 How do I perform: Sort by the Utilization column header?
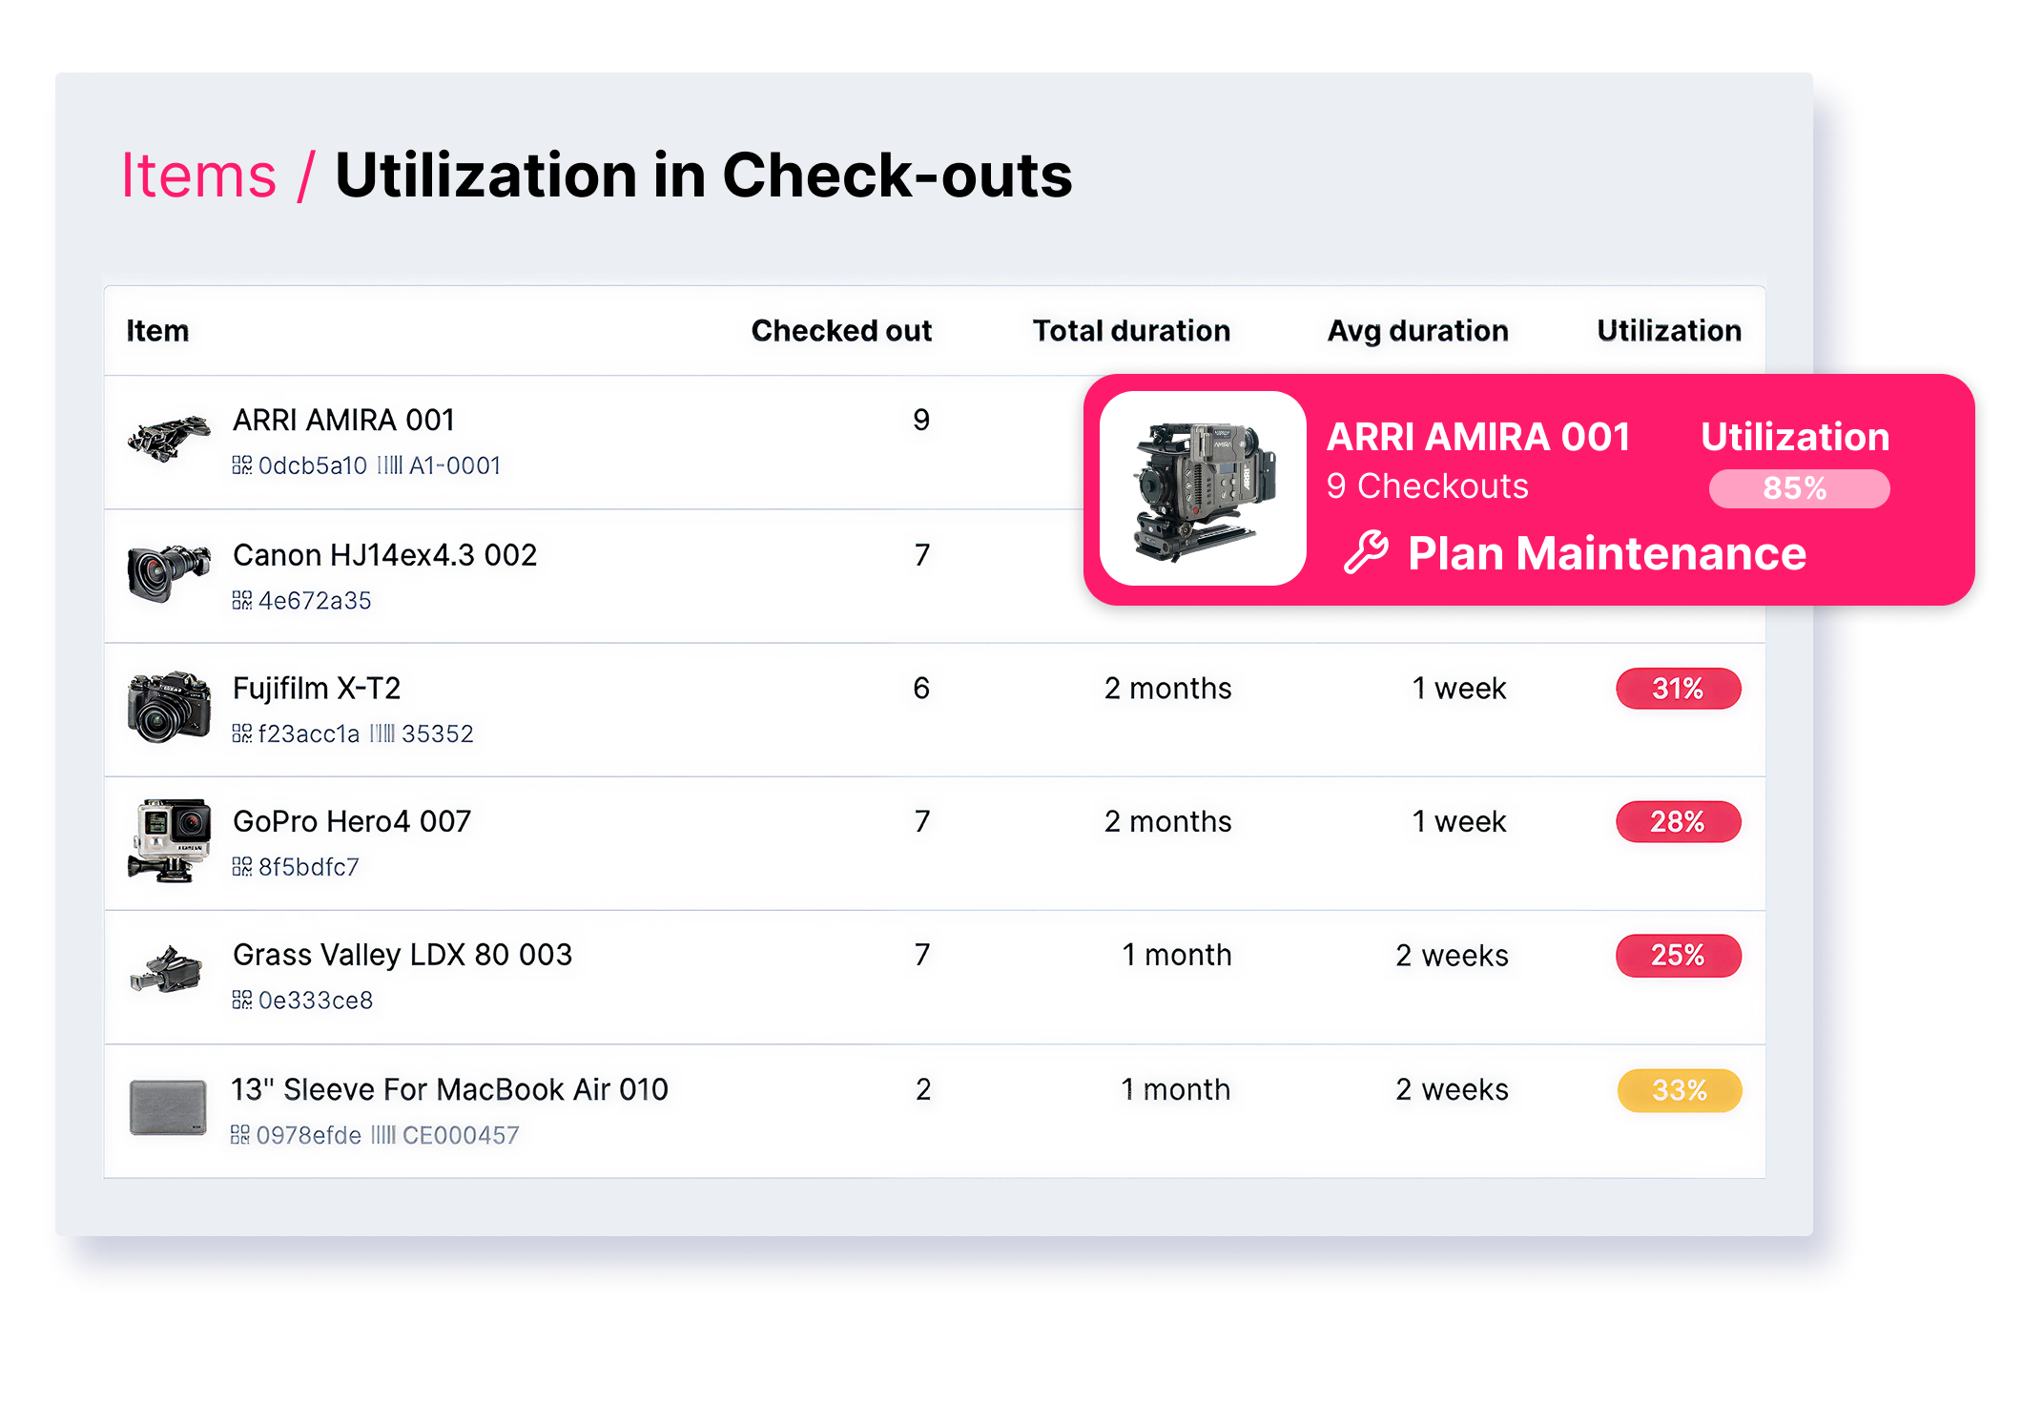[x=1668, y=331]
